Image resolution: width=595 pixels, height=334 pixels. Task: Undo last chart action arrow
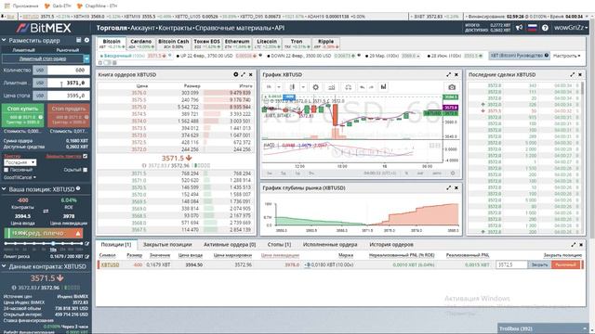(x=363, y=87)
